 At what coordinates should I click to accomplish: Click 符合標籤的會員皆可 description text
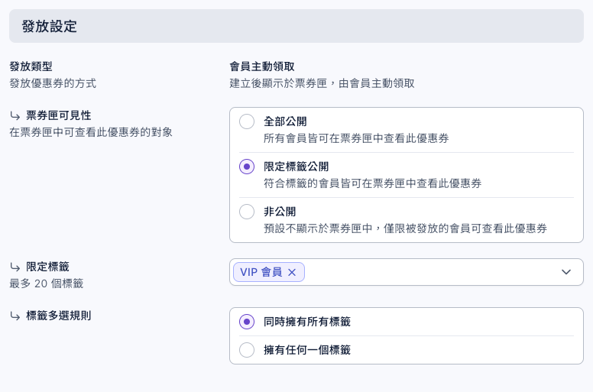(372, 183)
